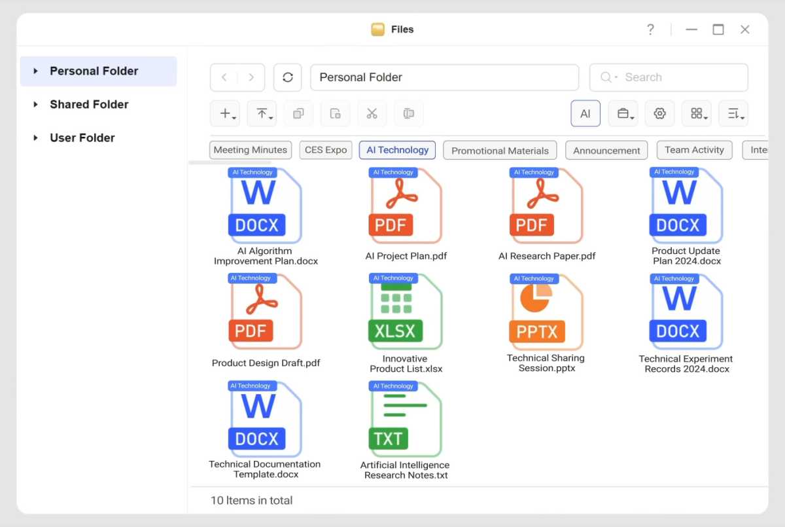This screenshot has height=527, width=785.
Task: Click the Team Activity tag
Action: (694, 150)
